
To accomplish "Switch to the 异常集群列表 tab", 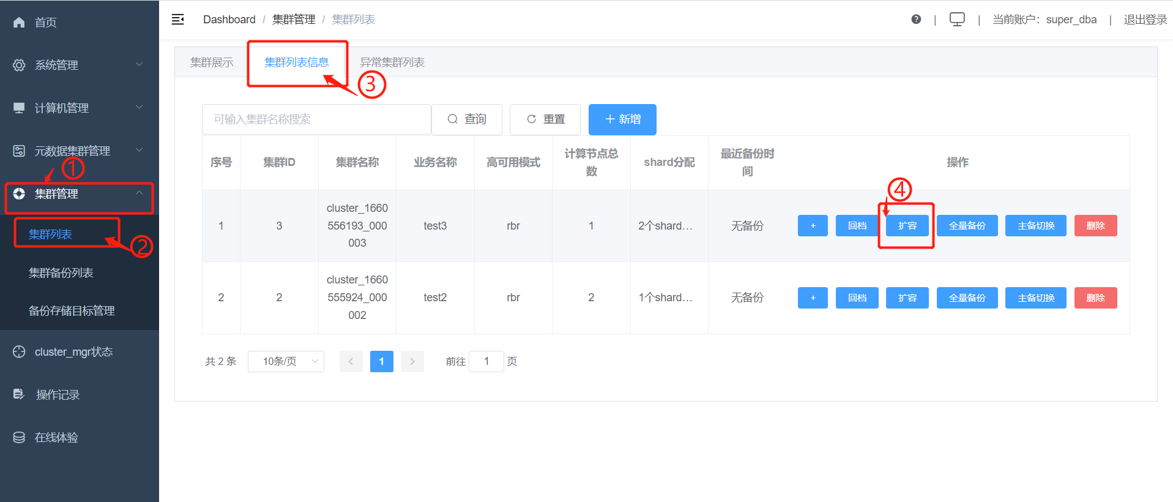I will click(392, 62).
